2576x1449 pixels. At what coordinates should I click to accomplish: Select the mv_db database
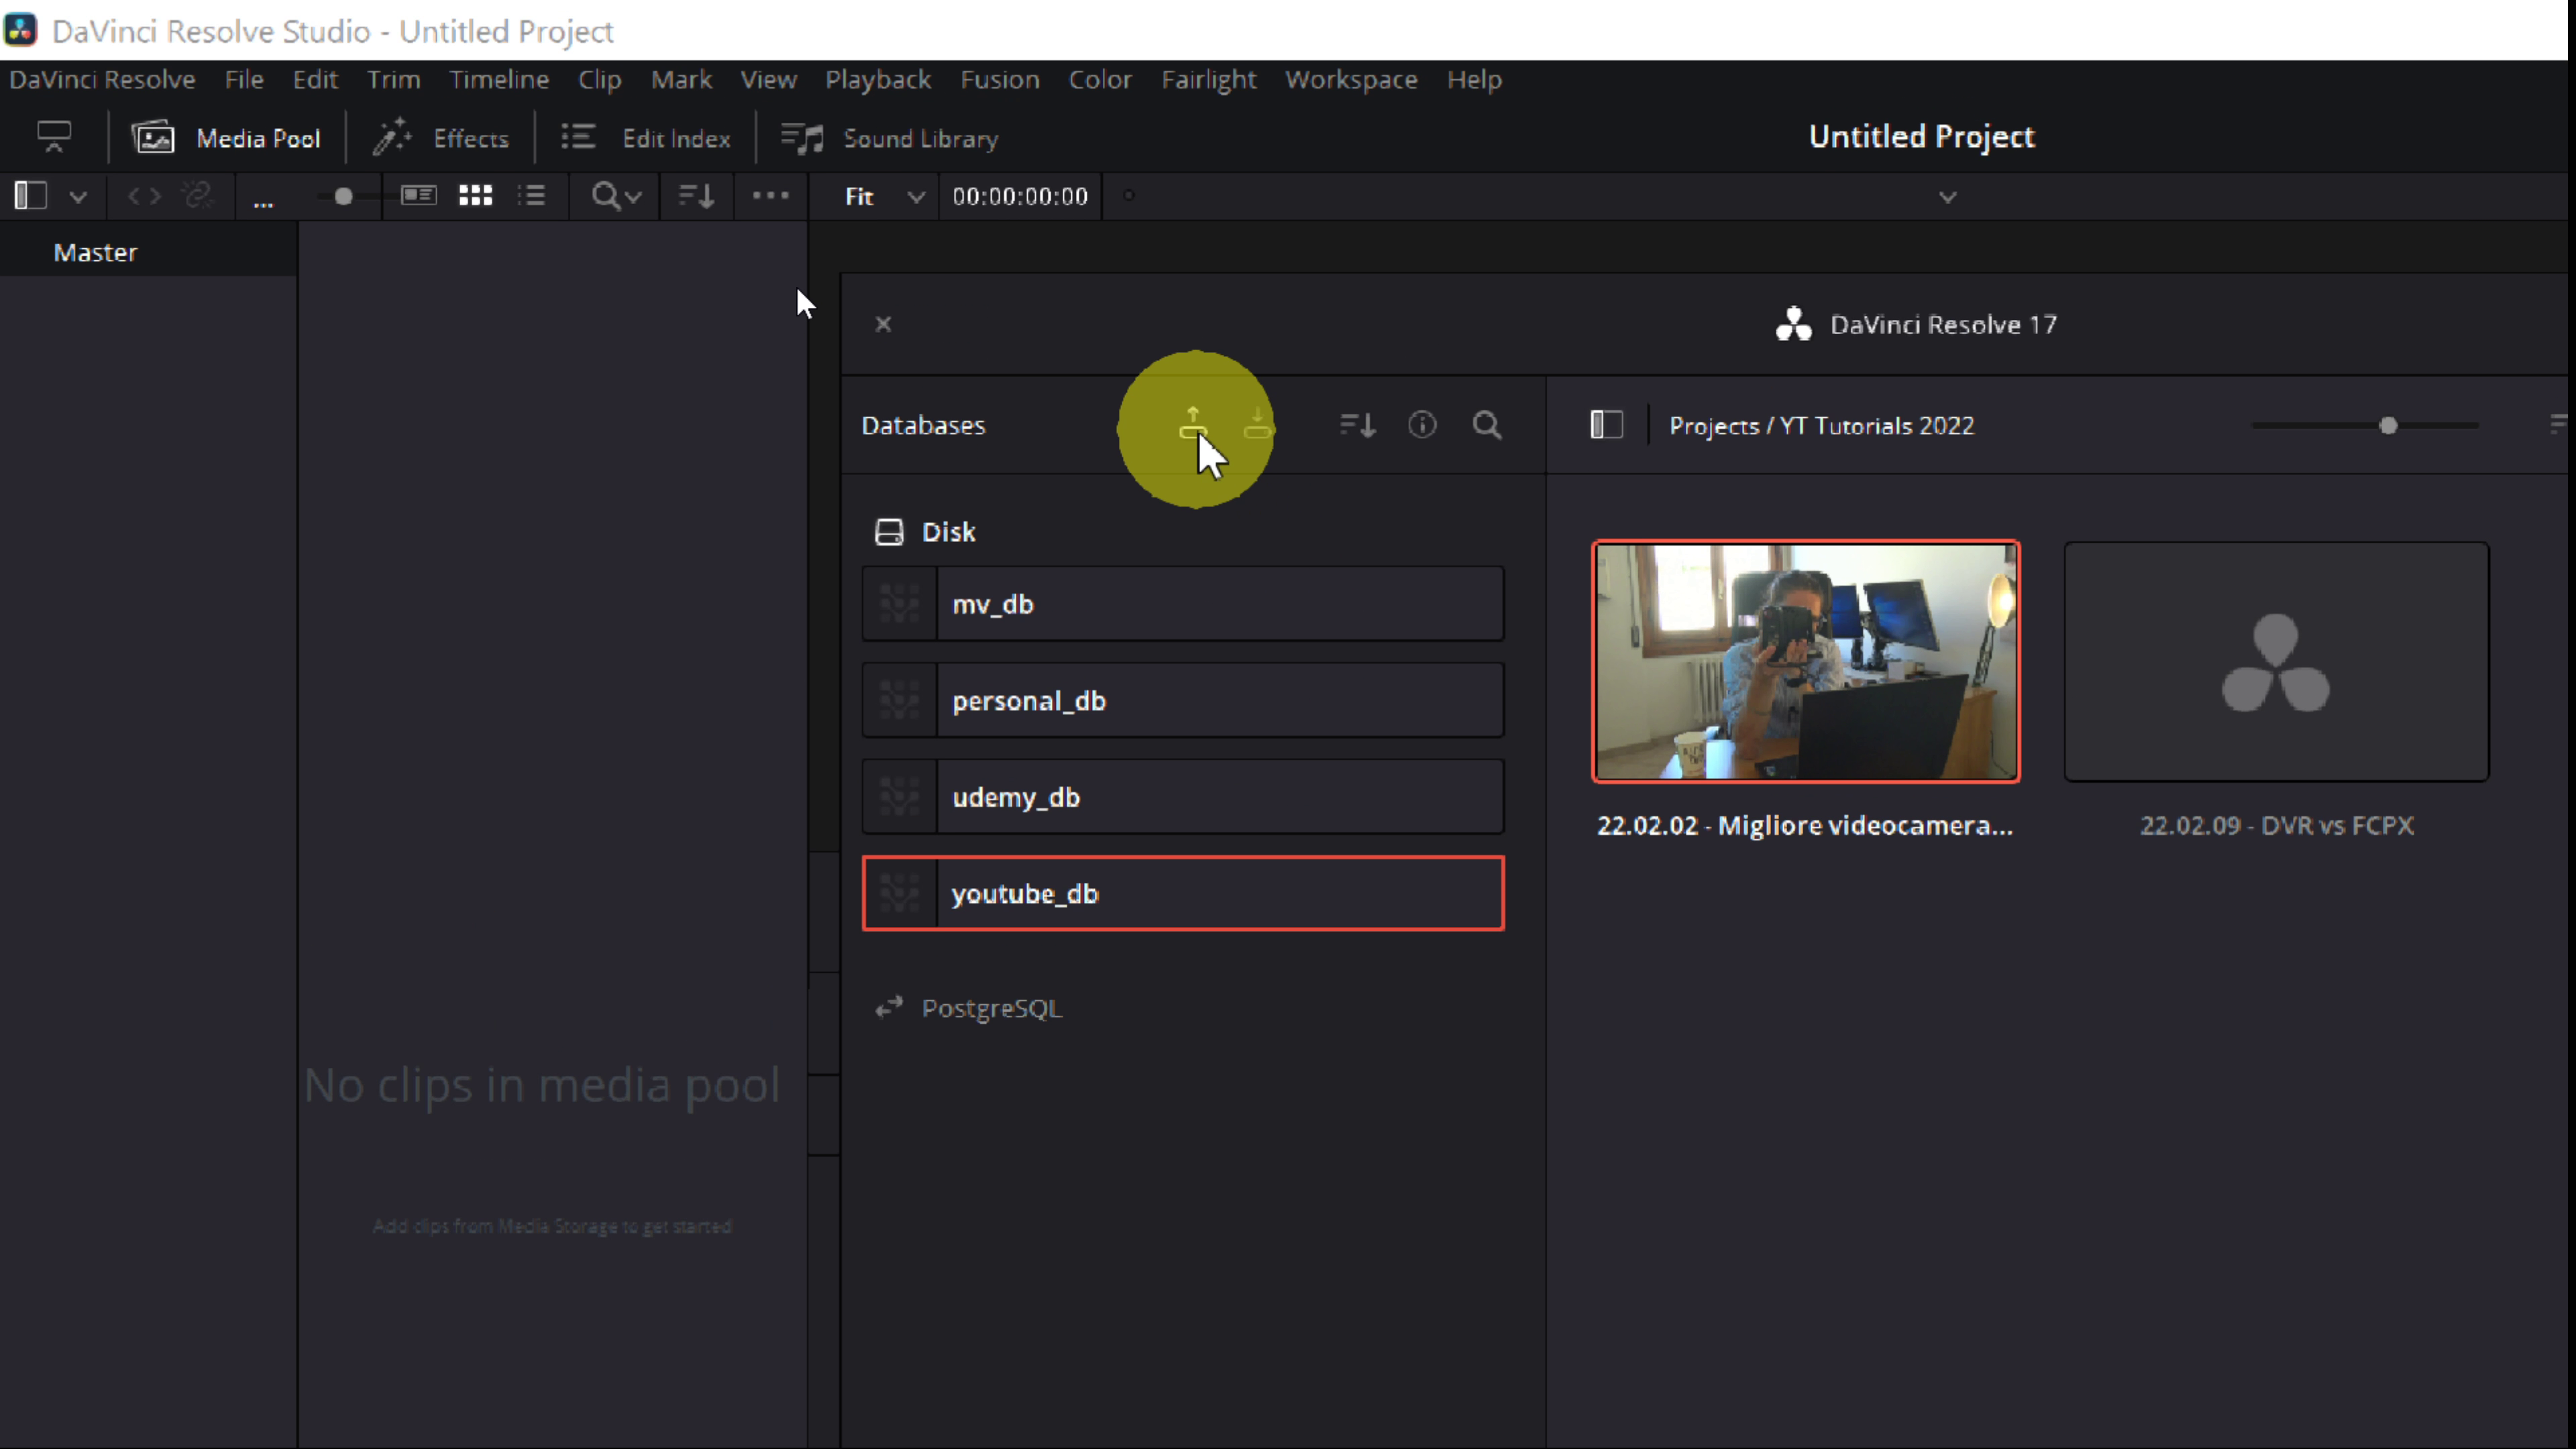pos(1183,604)
